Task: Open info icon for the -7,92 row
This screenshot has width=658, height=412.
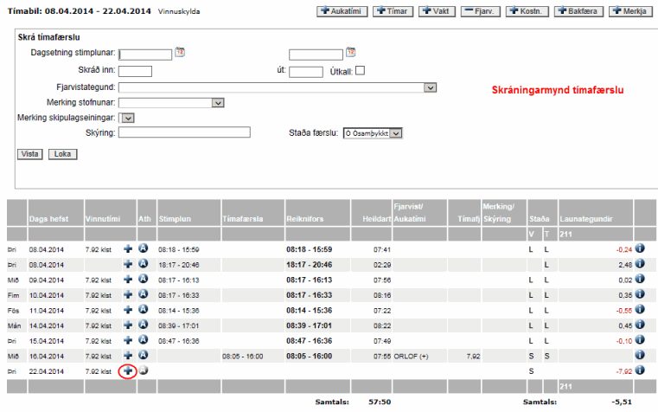Action: 640,370
